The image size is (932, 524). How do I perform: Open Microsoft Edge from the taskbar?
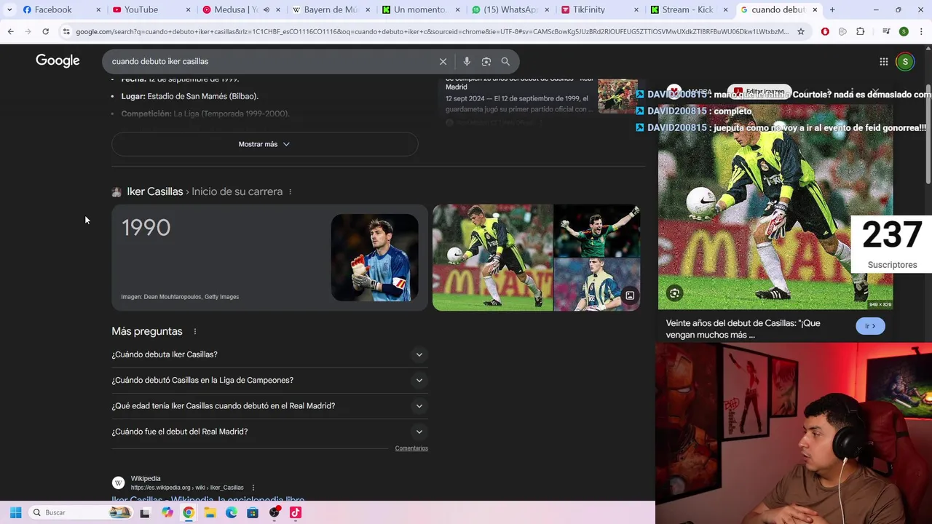[x=232, y=512]
